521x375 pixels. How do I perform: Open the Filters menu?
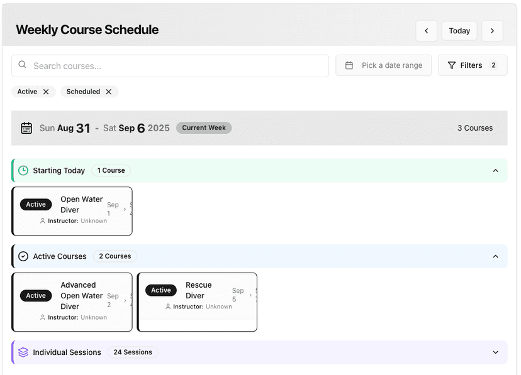473,65
